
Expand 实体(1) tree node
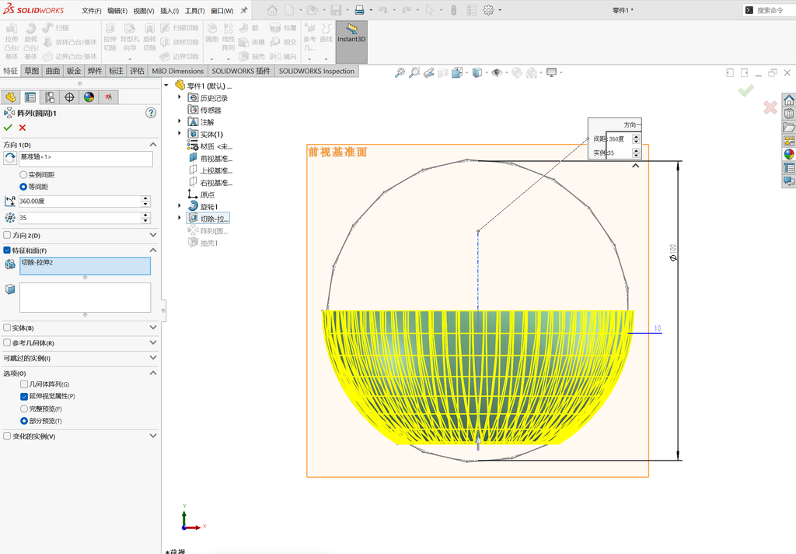(180, 133)
